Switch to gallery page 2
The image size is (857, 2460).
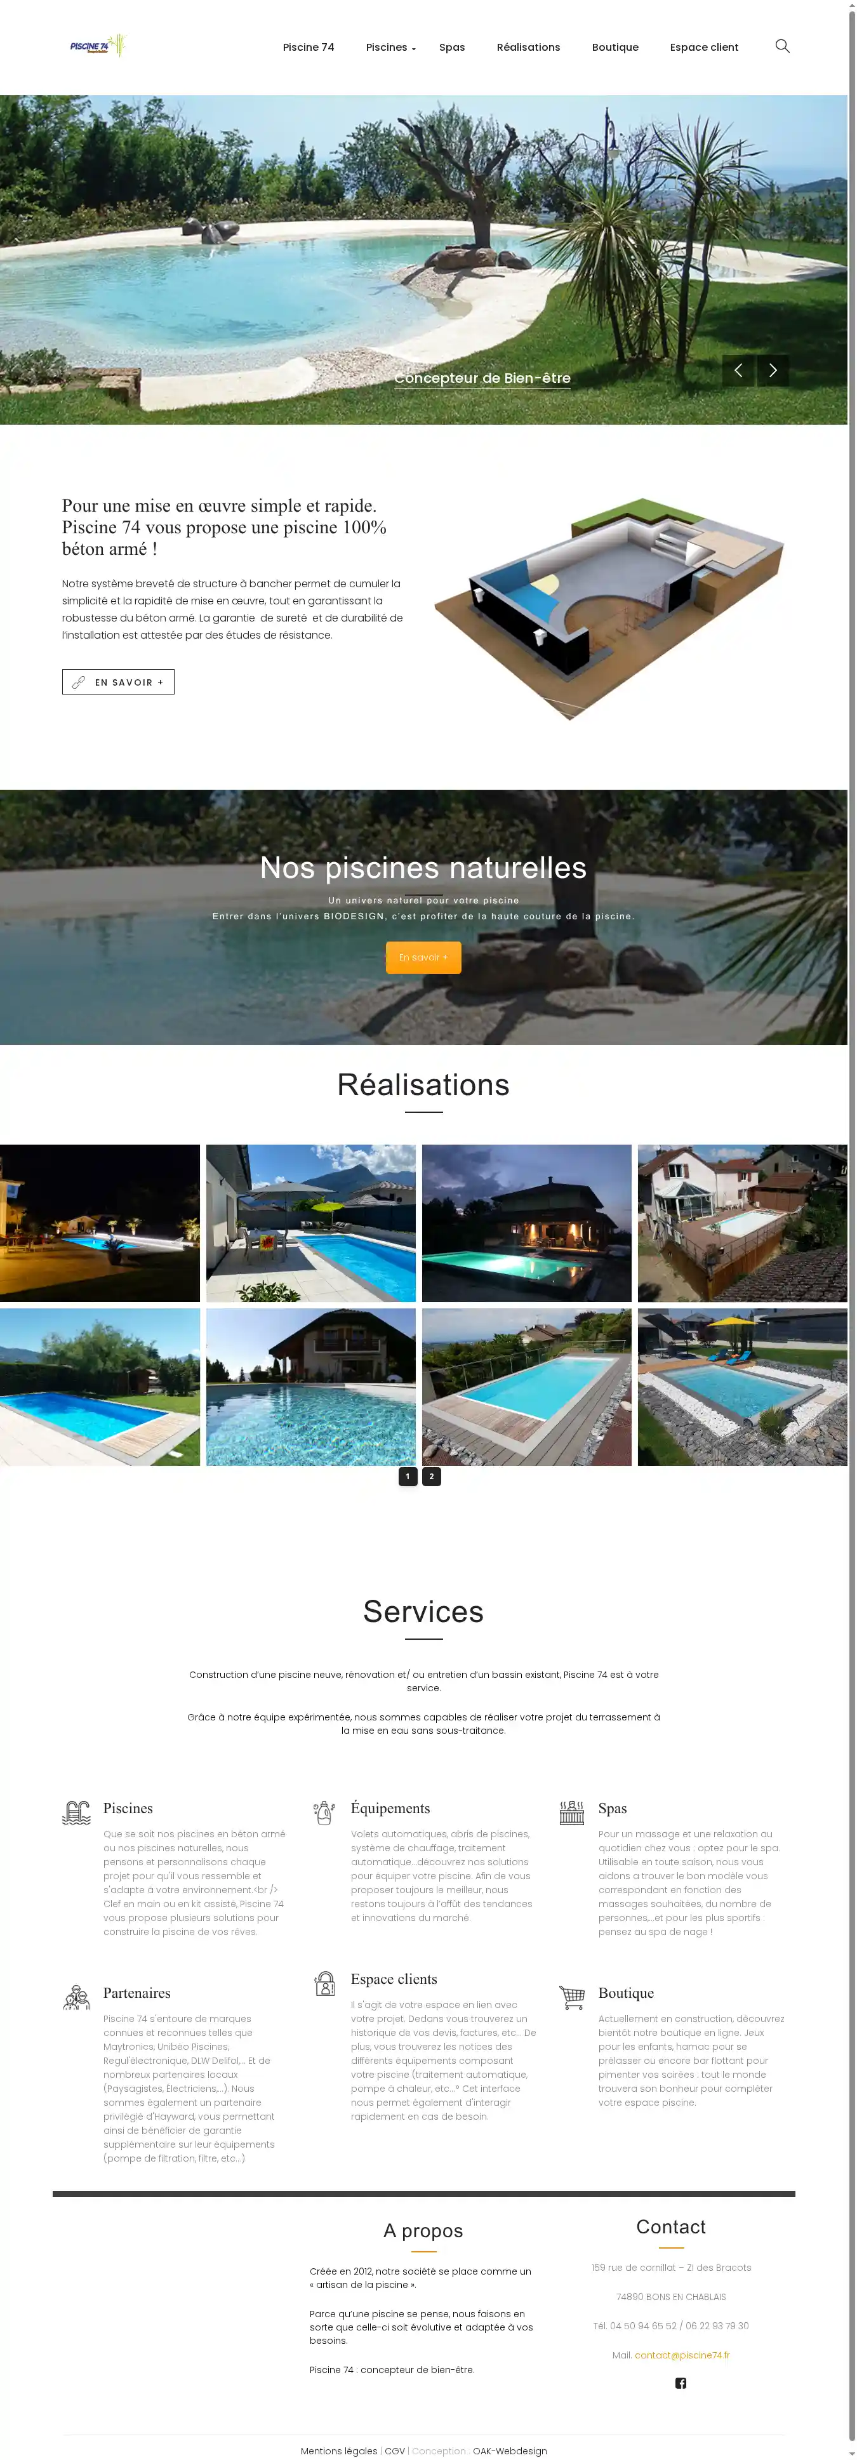click(x=431, y=1477)
